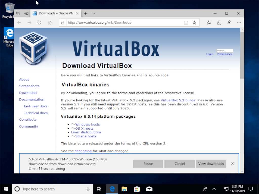Expand hidden system tray icons
Screen dimensions: 259x194
(214, 189)
